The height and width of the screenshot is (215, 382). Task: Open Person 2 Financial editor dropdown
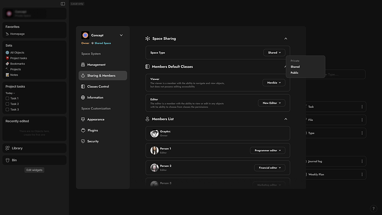pyautogui.click(x=270, y=168)
